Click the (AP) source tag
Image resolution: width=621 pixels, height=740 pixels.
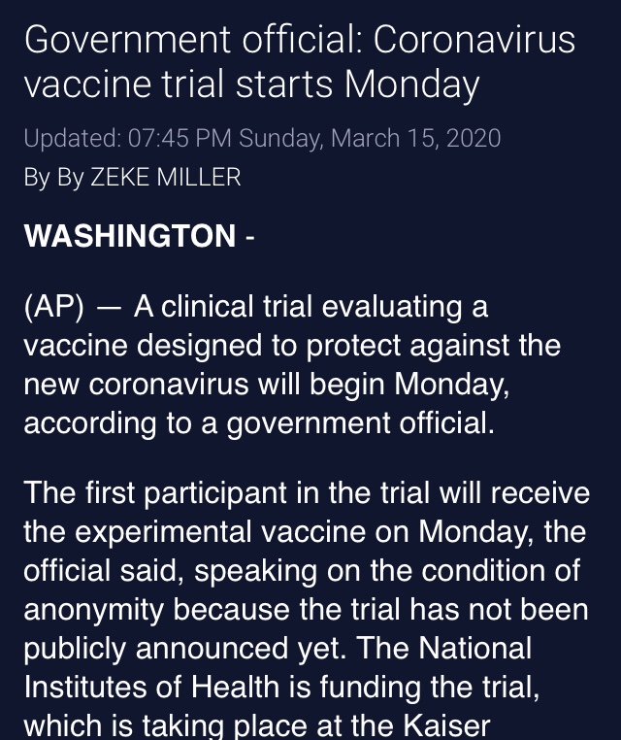click(x=53, y=307)
